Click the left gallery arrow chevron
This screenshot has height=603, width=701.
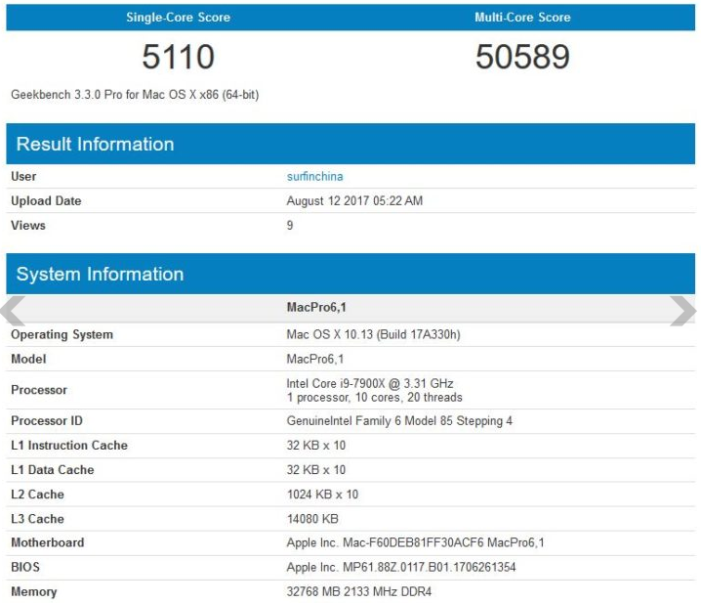[13, 310]
